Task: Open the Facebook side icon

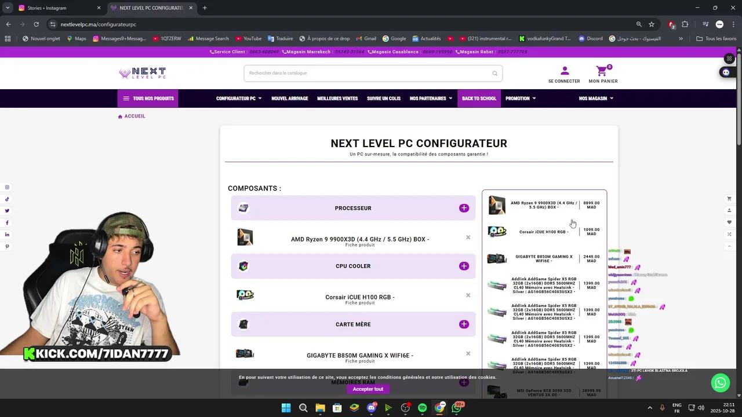Action: (7, 223)
